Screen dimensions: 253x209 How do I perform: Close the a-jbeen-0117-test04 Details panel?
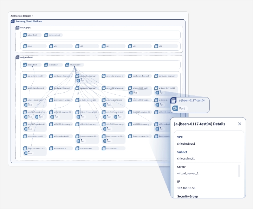click(240, 124)
